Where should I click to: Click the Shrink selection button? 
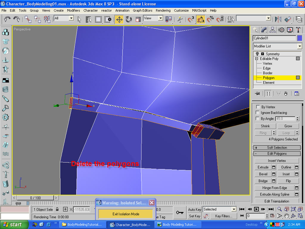[265, 126]
